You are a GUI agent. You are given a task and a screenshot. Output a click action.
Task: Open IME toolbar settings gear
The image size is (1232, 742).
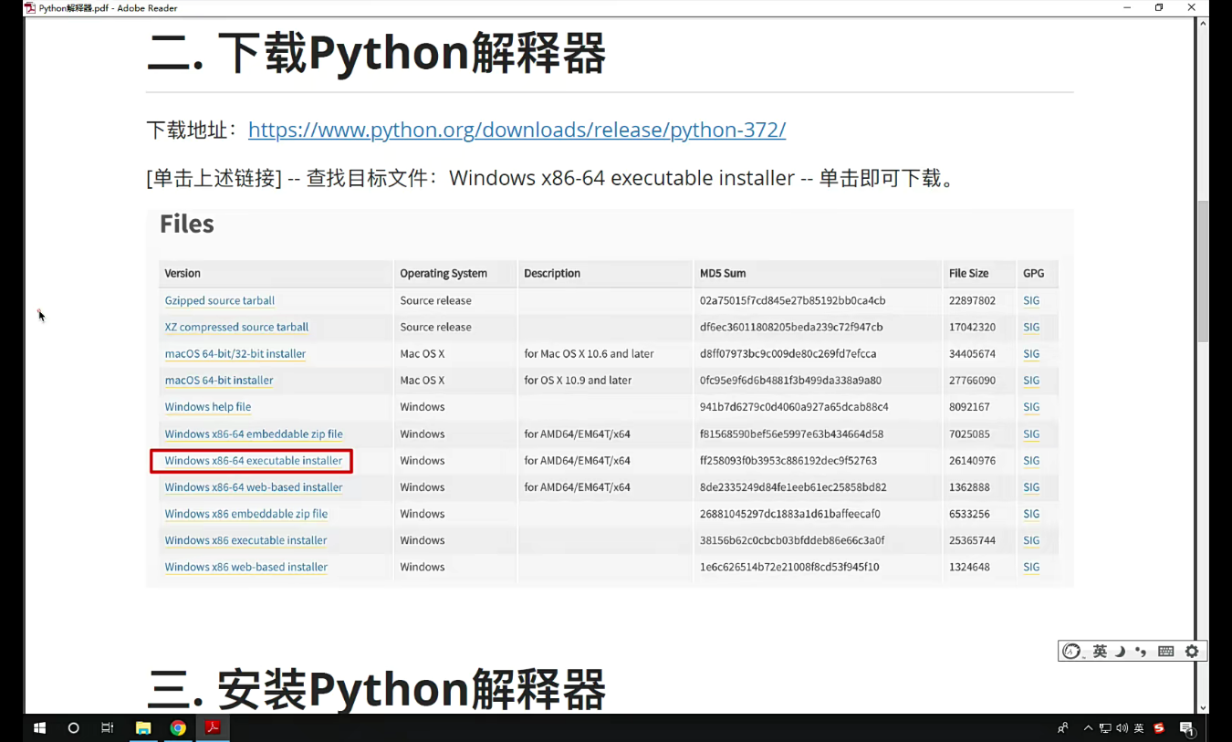pos(1192,651)
